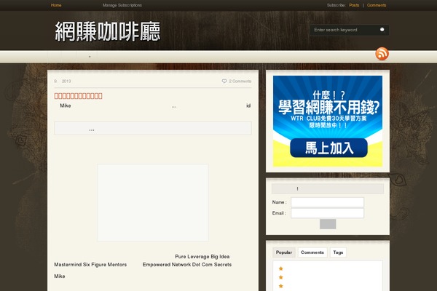
Task: Subscribe to Posts feed link
Action: [x=354, y=5]
